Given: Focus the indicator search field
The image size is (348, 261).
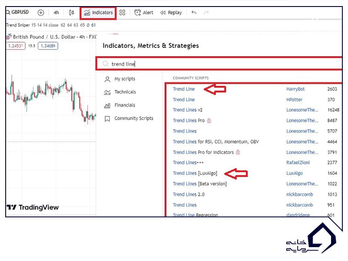Looking at the screenshot, I should pos(219,64).
